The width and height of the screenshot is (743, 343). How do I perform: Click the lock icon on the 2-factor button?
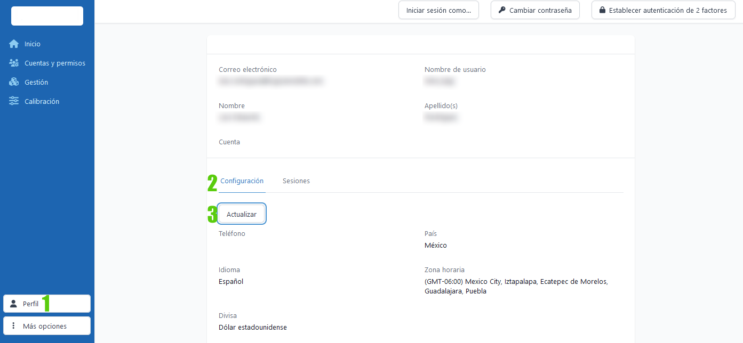pyautogui.click(x=603, y=10)
